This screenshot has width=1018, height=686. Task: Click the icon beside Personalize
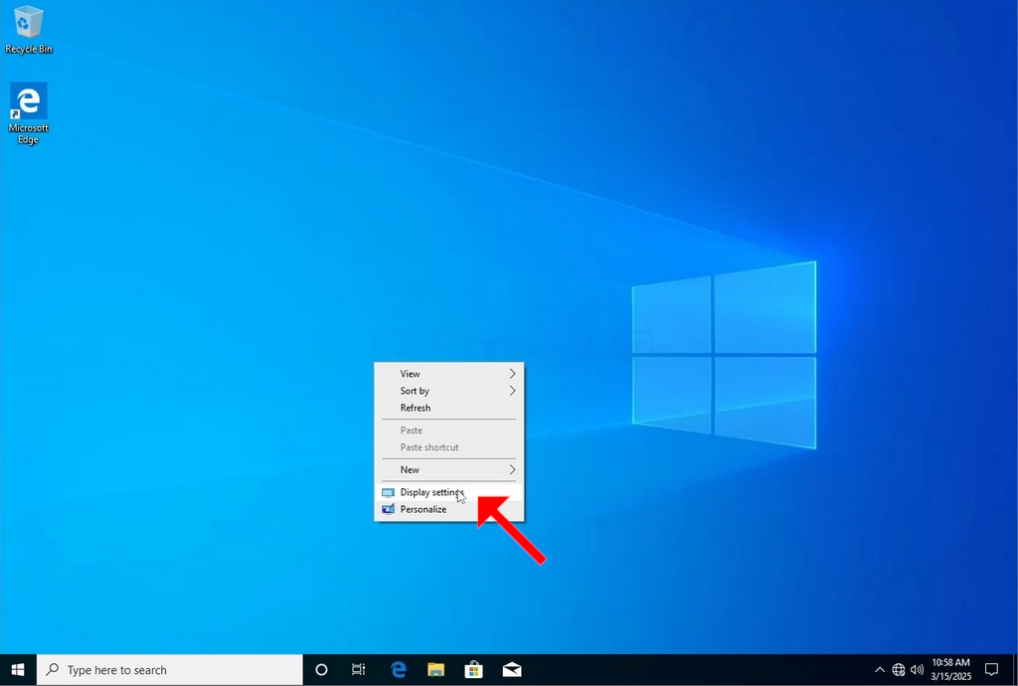point(389,509)
